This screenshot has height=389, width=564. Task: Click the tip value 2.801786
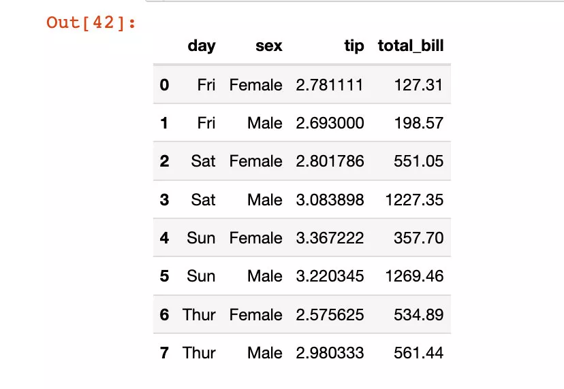click(330, 161)
